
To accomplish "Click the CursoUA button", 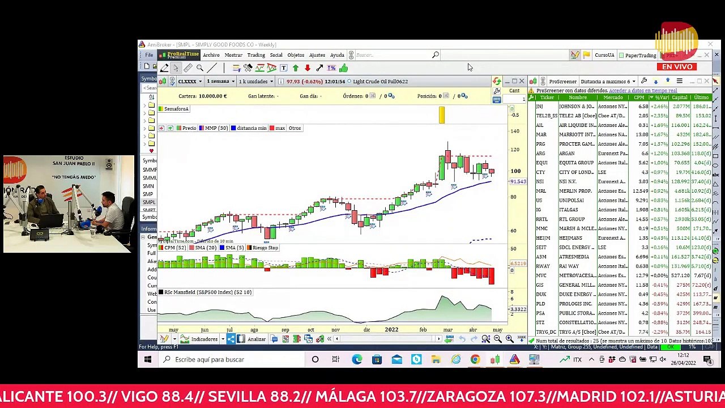I will (x=604, y=55).
